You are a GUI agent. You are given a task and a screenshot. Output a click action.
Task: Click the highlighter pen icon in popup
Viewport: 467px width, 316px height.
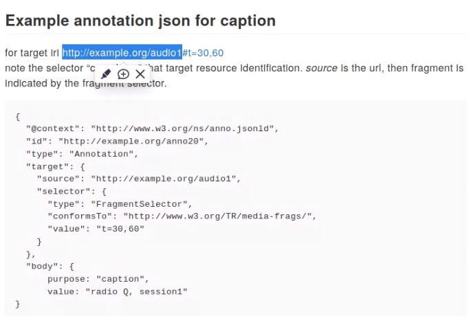point(107,74)
